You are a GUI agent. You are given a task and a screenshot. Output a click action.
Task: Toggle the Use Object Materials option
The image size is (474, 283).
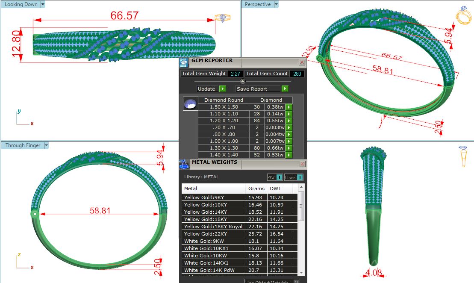point(272,281)
